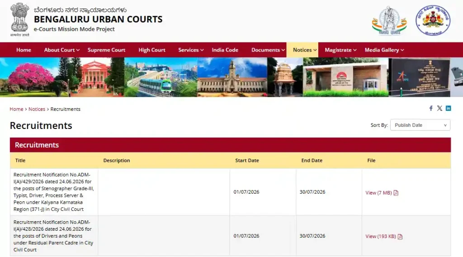The width and height of the screenshot is (463, 257).
Task: Click the Description column header
Action: click(117, 161)
